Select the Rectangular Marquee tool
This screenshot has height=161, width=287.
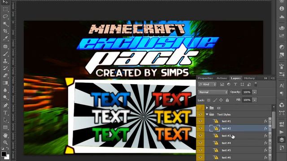5,9
